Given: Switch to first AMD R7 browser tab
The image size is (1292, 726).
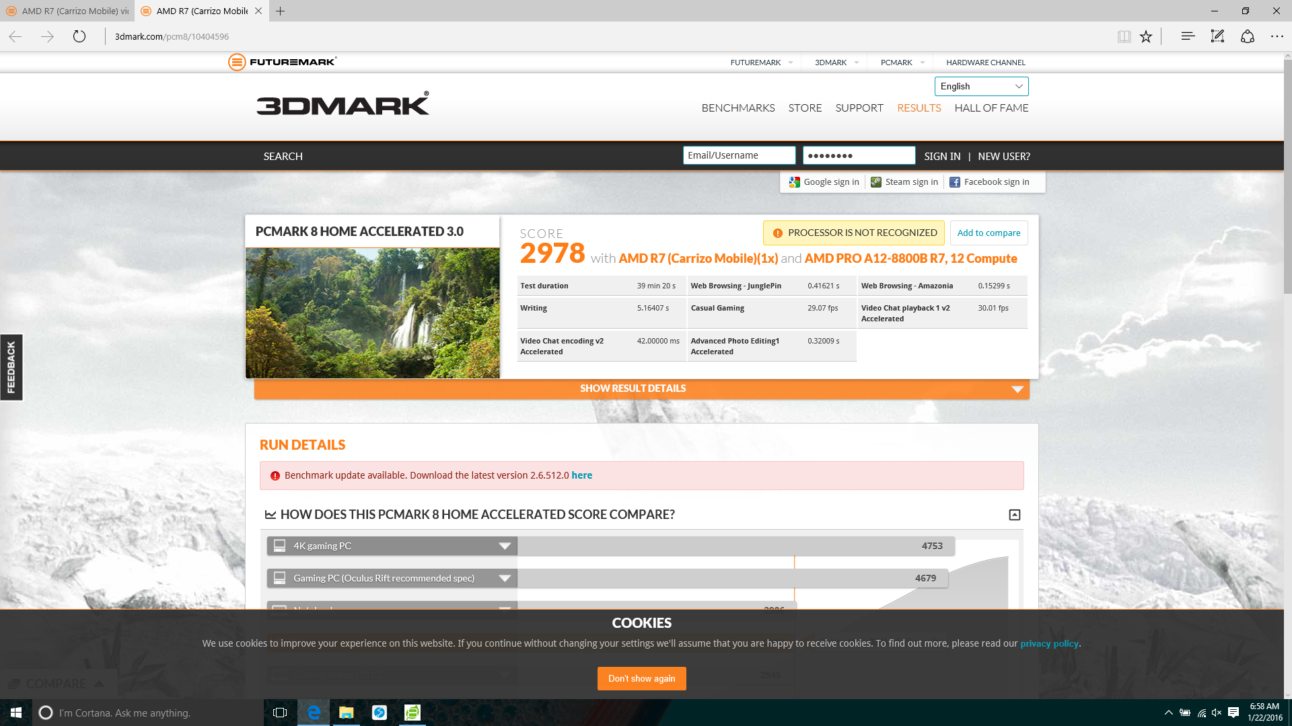Looking at the screenshot, I should [67, 11].
